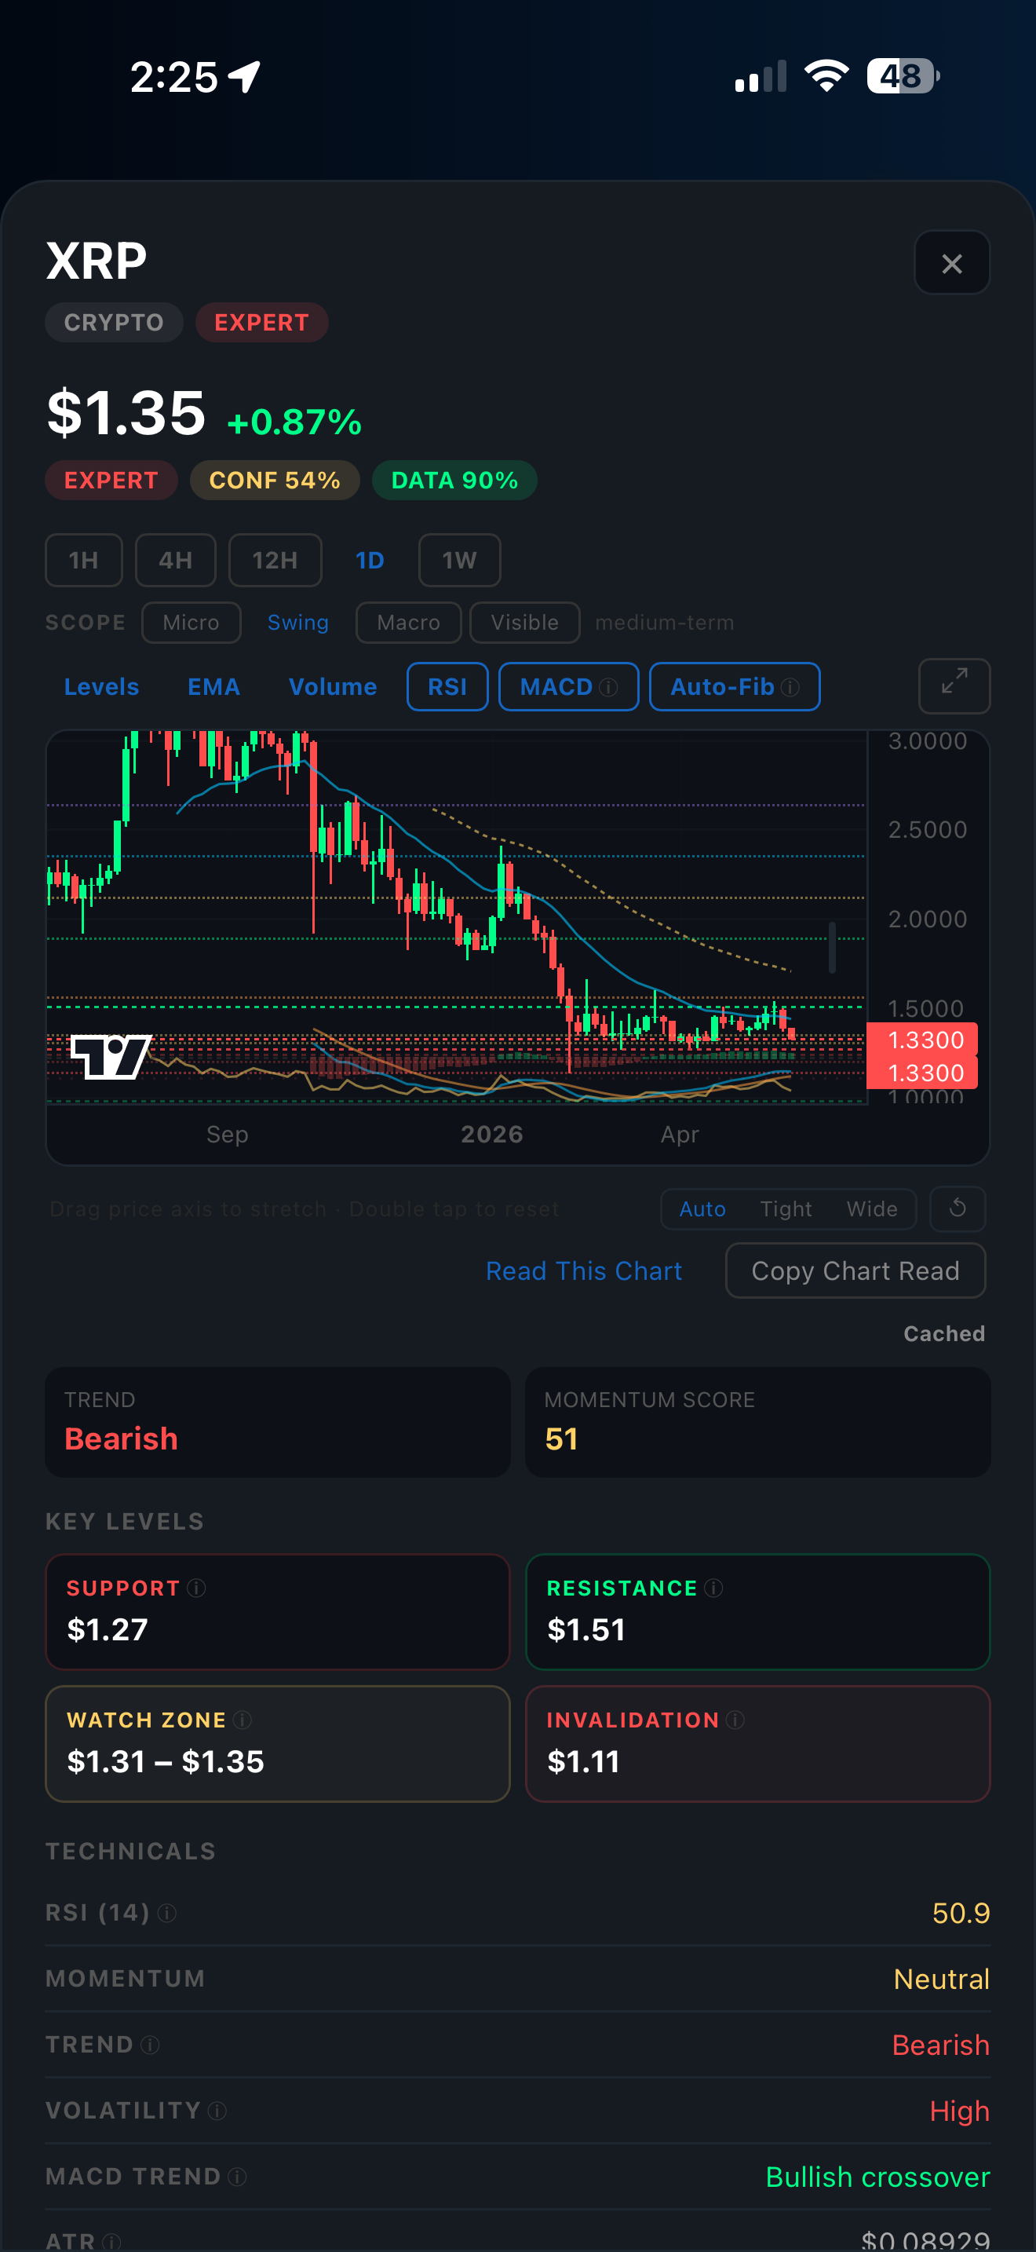Open Read This Chart link
Image resolution: width=1036 pixels, height=2252 pixels.
pos(583,1271)
